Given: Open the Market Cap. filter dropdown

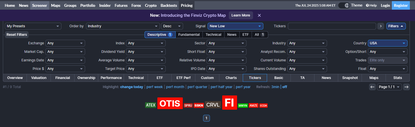Looking at the screenshot, I should (x=65, y=52).
